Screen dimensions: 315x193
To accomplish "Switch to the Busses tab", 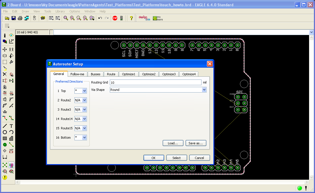I will click(96, 74).
